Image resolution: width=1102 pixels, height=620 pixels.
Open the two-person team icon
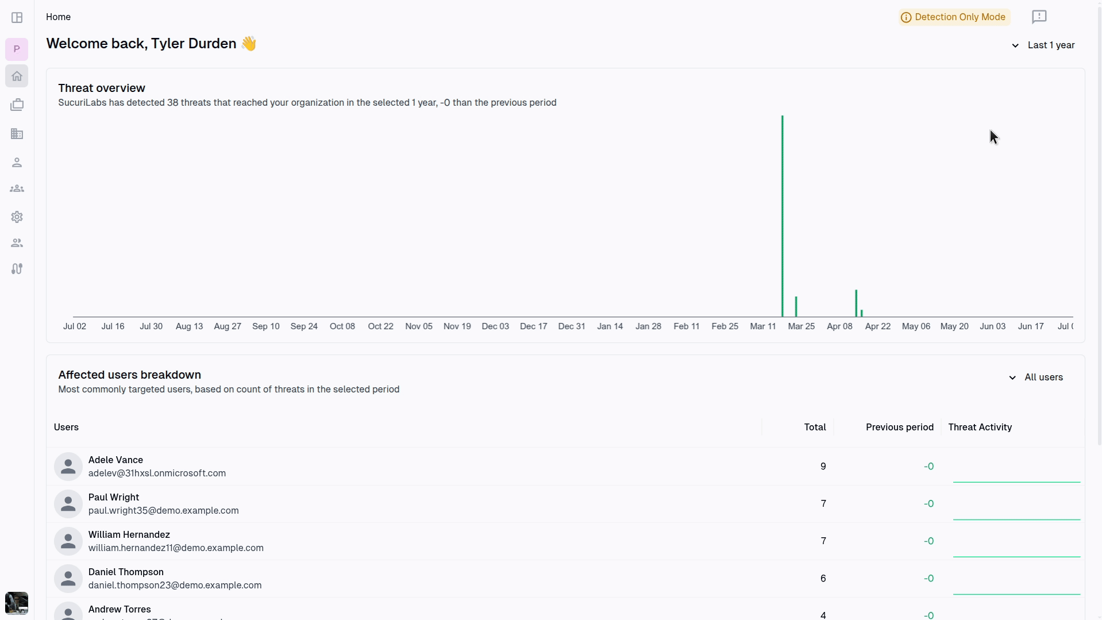(17, 243)
